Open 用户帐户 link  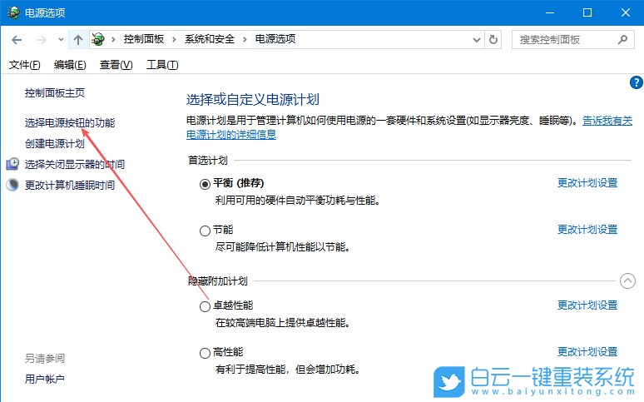pos(45,379)
